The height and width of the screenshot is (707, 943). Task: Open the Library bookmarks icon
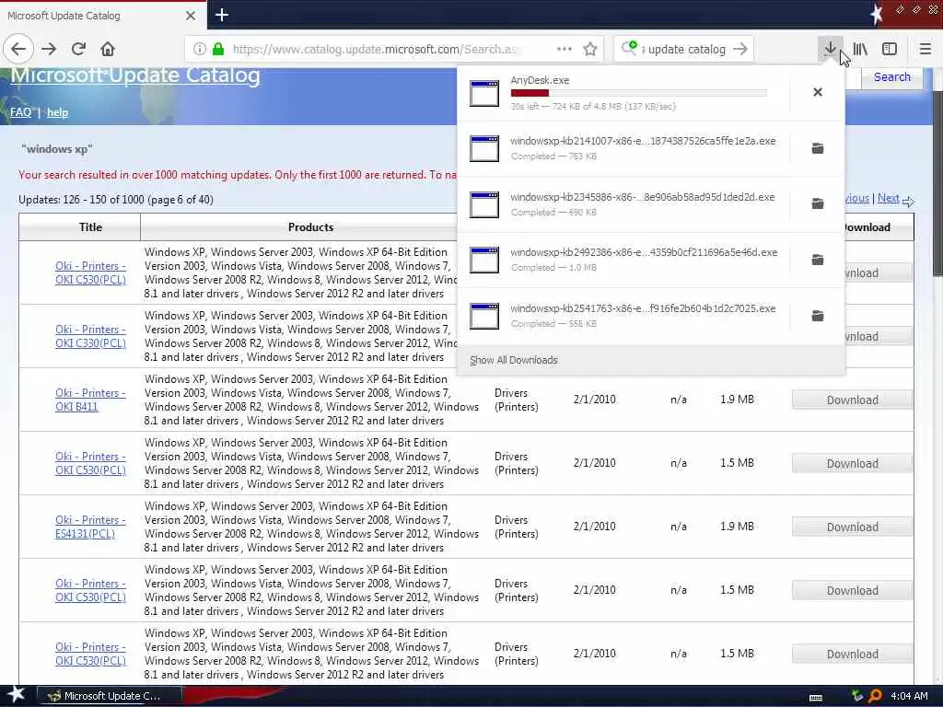pos(860,50)
